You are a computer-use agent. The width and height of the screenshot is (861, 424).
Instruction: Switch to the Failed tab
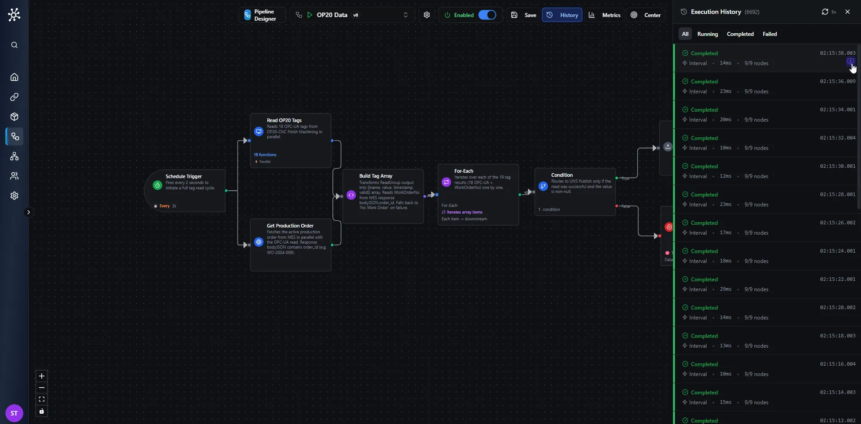pos(770,34)
